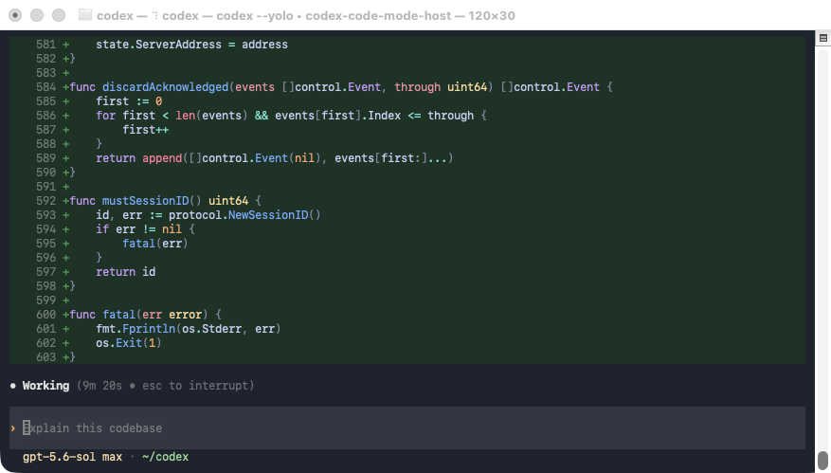Click the '120×30' size in title bar
The height and width of the screenshot is (473, 831).
[491, 15]
